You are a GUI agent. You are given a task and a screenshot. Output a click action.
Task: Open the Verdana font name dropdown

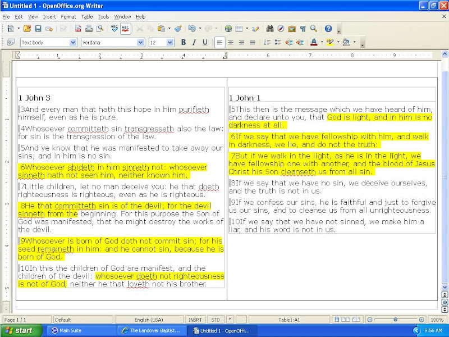click(x=141, y=43)
